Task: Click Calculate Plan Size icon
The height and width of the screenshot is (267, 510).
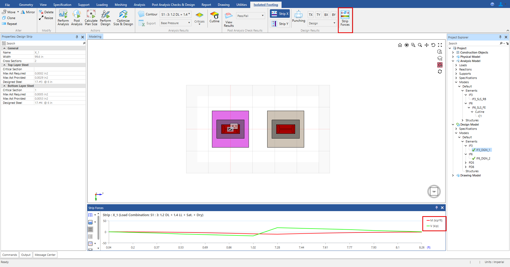Action: point(91,18)
